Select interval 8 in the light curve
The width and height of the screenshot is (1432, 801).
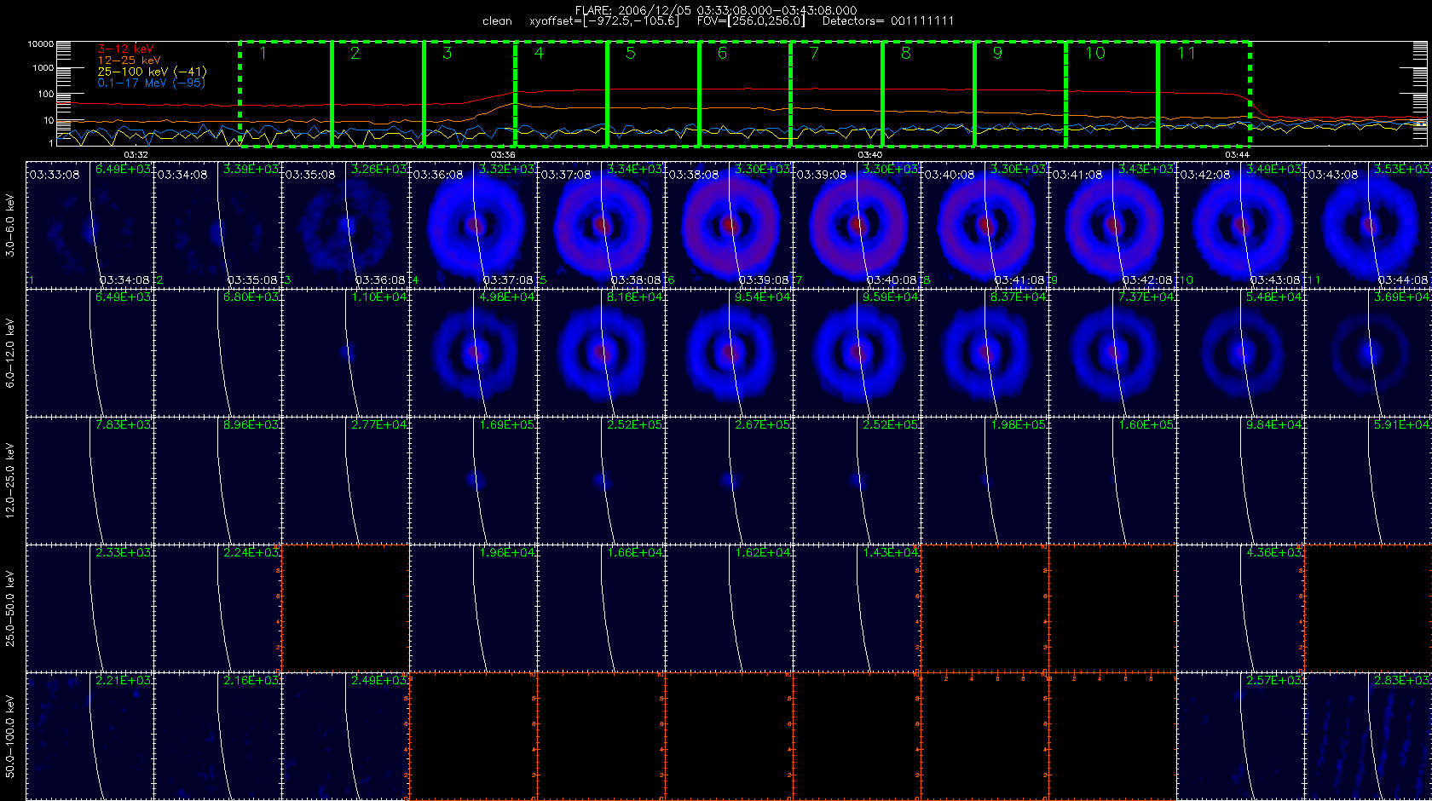pos(928,94)
